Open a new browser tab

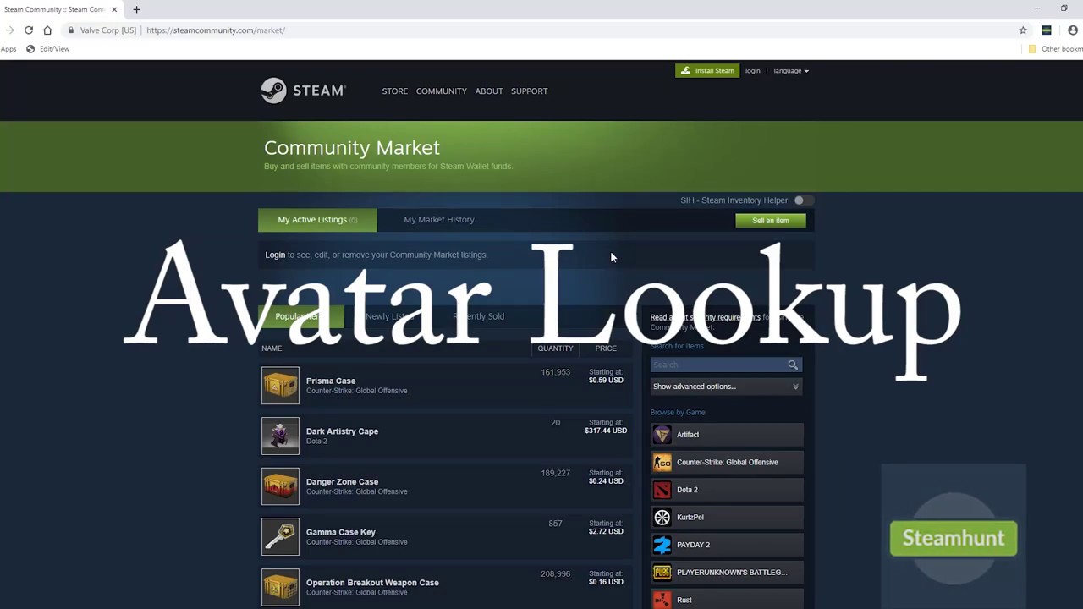tap(136, 9)
